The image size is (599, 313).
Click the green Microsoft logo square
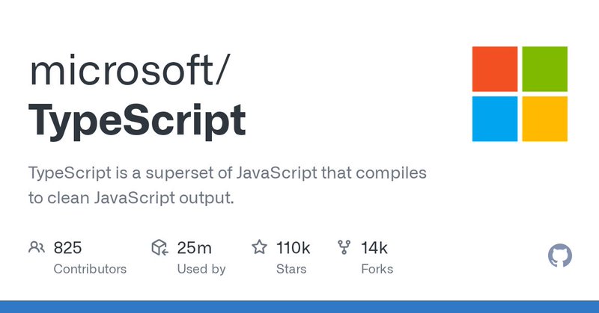(x=545, y=69)
